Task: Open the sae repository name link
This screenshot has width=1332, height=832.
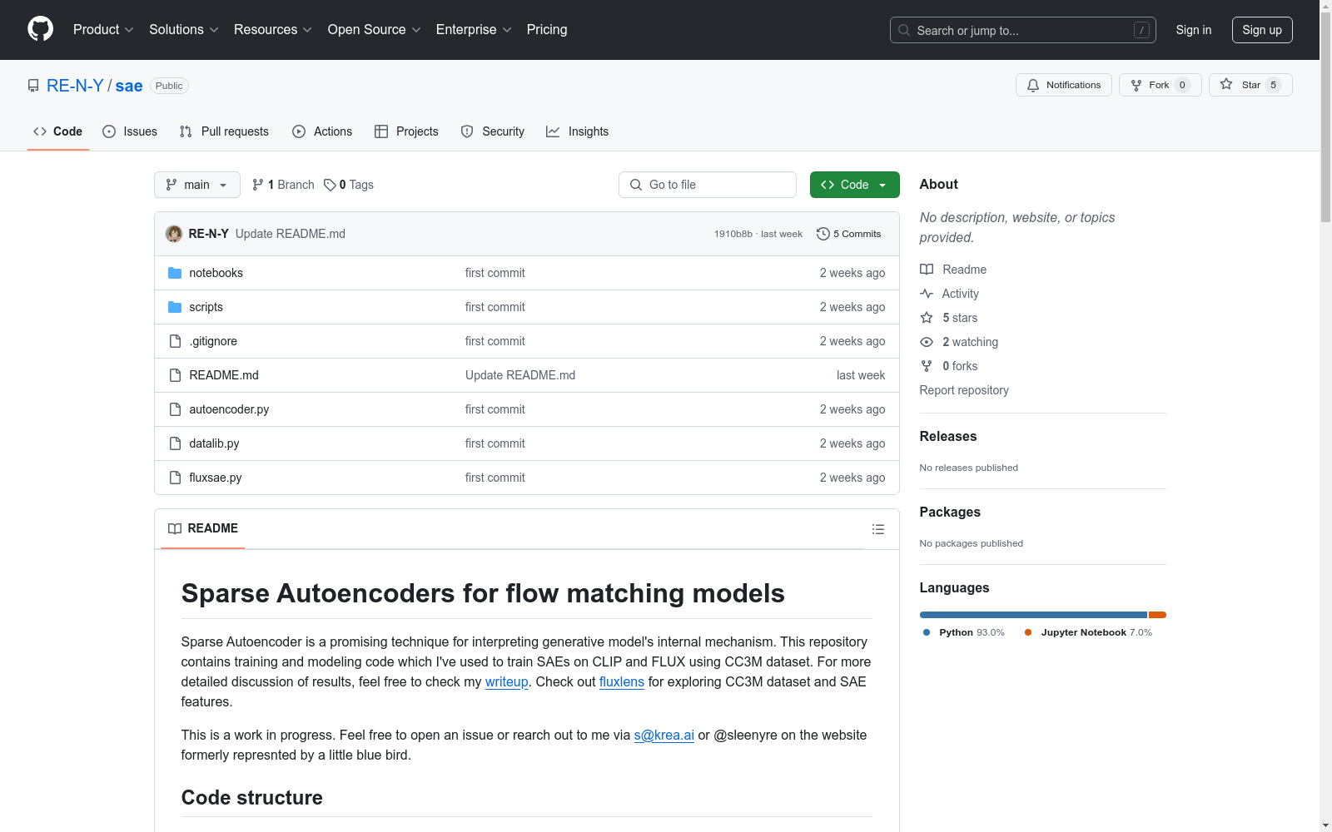Action: [x=129, y=86]
